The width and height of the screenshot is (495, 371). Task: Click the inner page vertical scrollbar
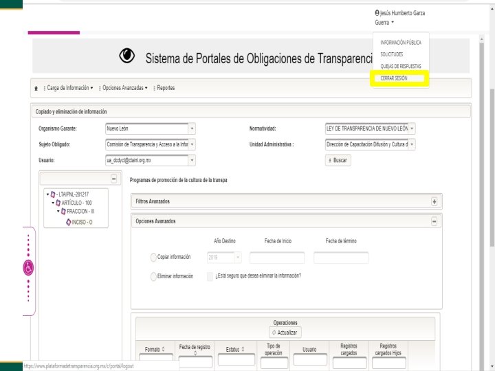point(481,202)
